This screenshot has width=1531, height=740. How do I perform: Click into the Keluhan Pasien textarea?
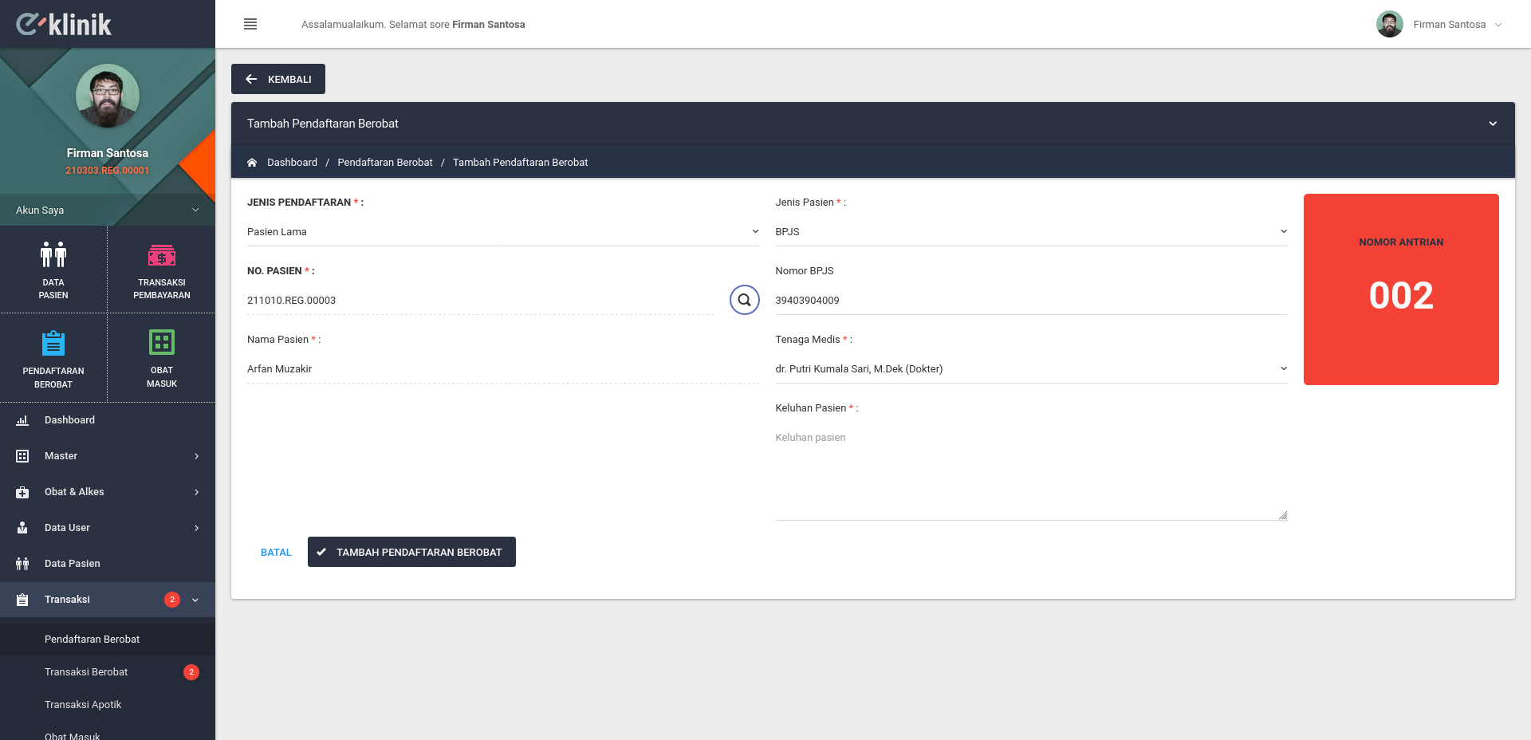tap(1031, 472)
